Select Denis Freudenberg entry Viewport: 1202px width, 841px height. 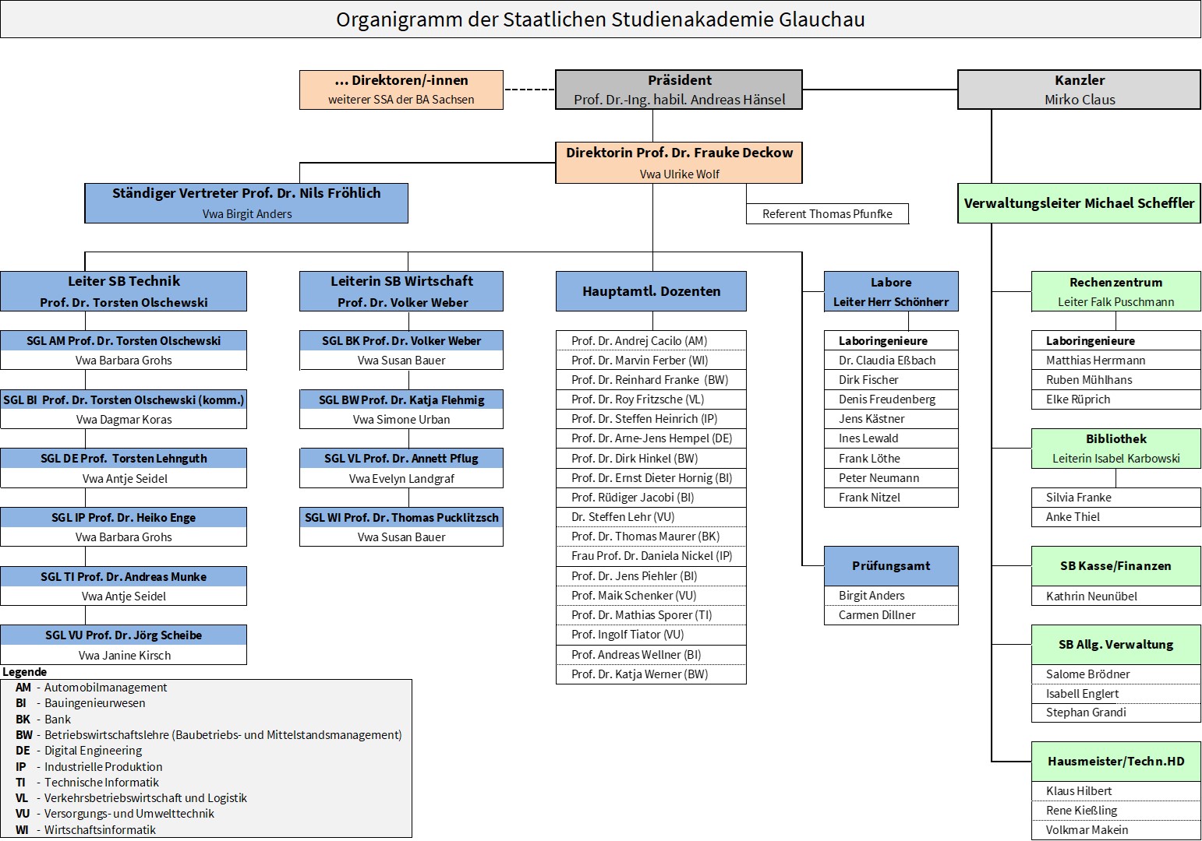[x=891, y=399]
